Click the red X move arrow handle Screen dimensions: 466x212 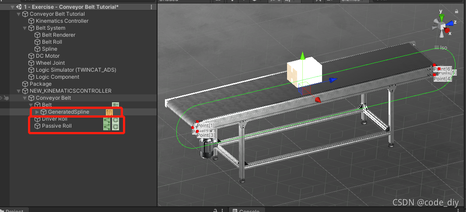point(318,100)
